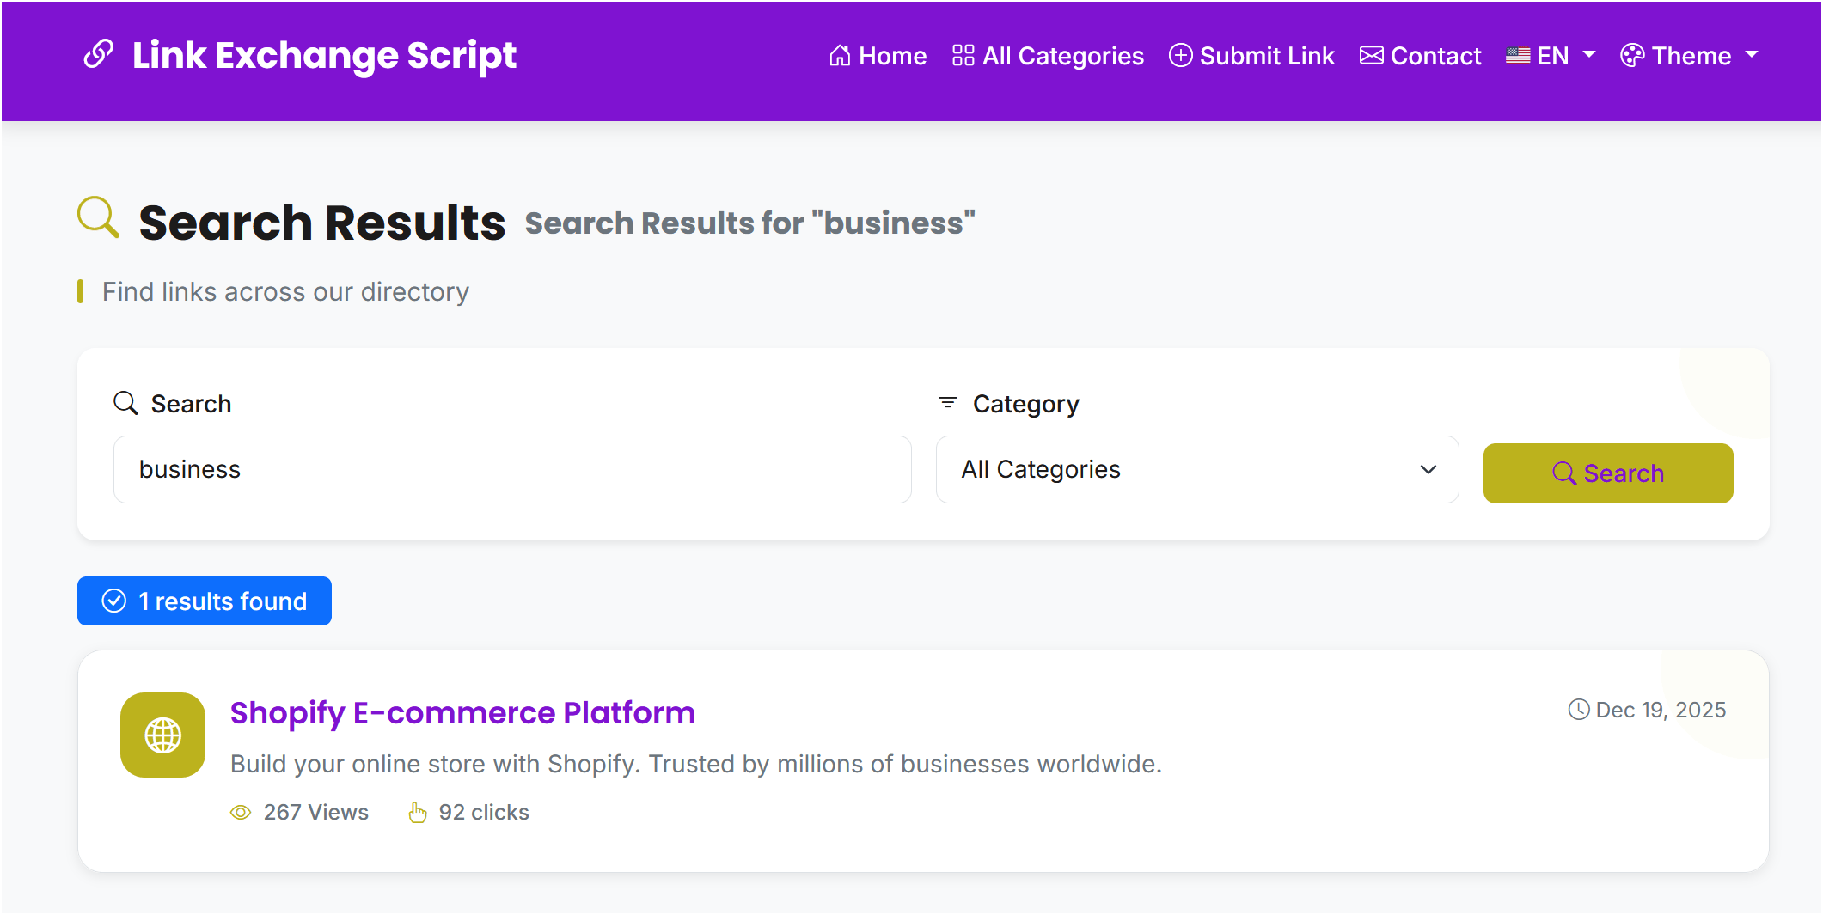Click the house icon beside Home

[840, 56]
